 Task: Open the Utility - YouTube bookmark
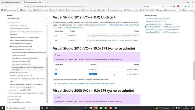tap(26, 10)
